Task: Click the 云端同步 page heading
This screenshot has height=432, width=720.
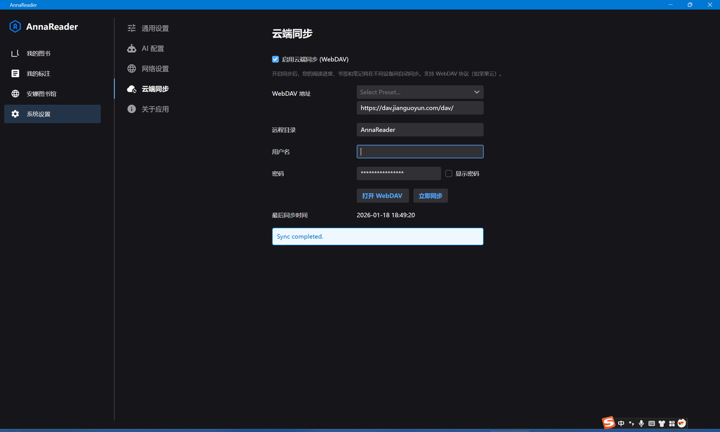Action: pos(292,34)
